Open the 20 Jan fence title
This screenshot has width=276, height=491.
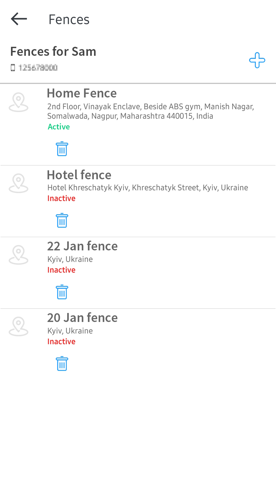pos(82,318)
